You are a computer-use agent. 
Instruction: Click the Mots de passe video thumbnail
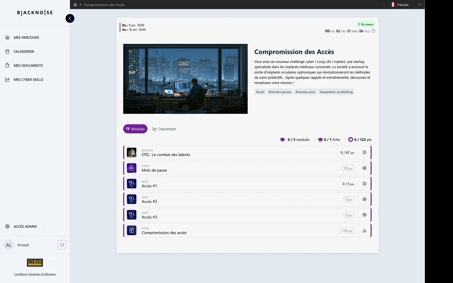point(132,168)
